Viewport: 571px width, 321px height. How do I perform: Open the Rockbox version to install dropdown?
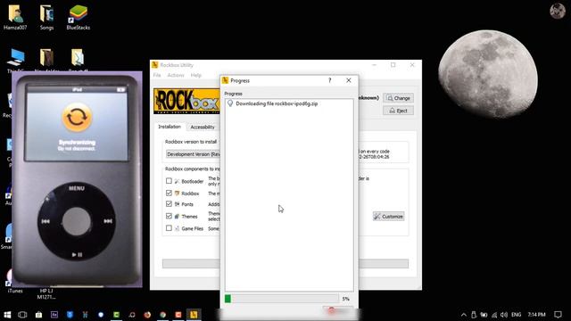click(193, 154)
